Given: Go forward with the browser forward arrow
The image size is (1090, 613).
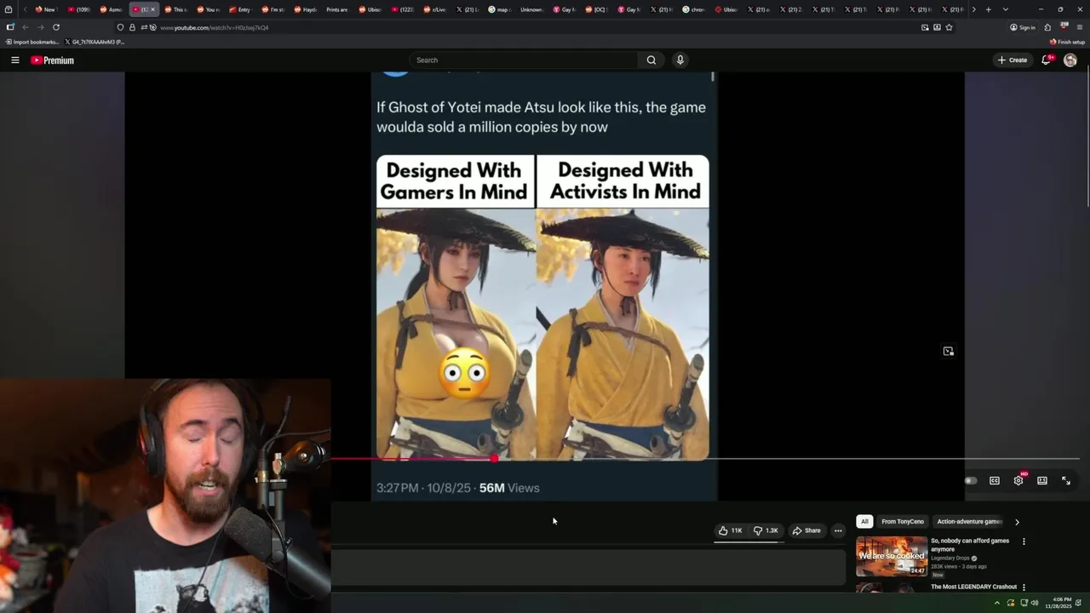Looking at the screenshot, I should click(40, 27).
